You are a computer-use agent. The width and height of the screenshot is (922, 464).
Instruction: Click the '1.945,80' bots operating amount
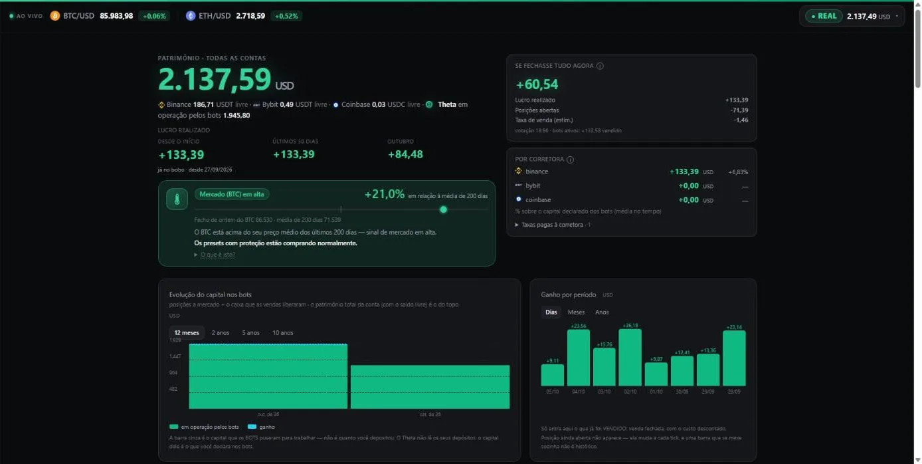(x=236, y=115)
